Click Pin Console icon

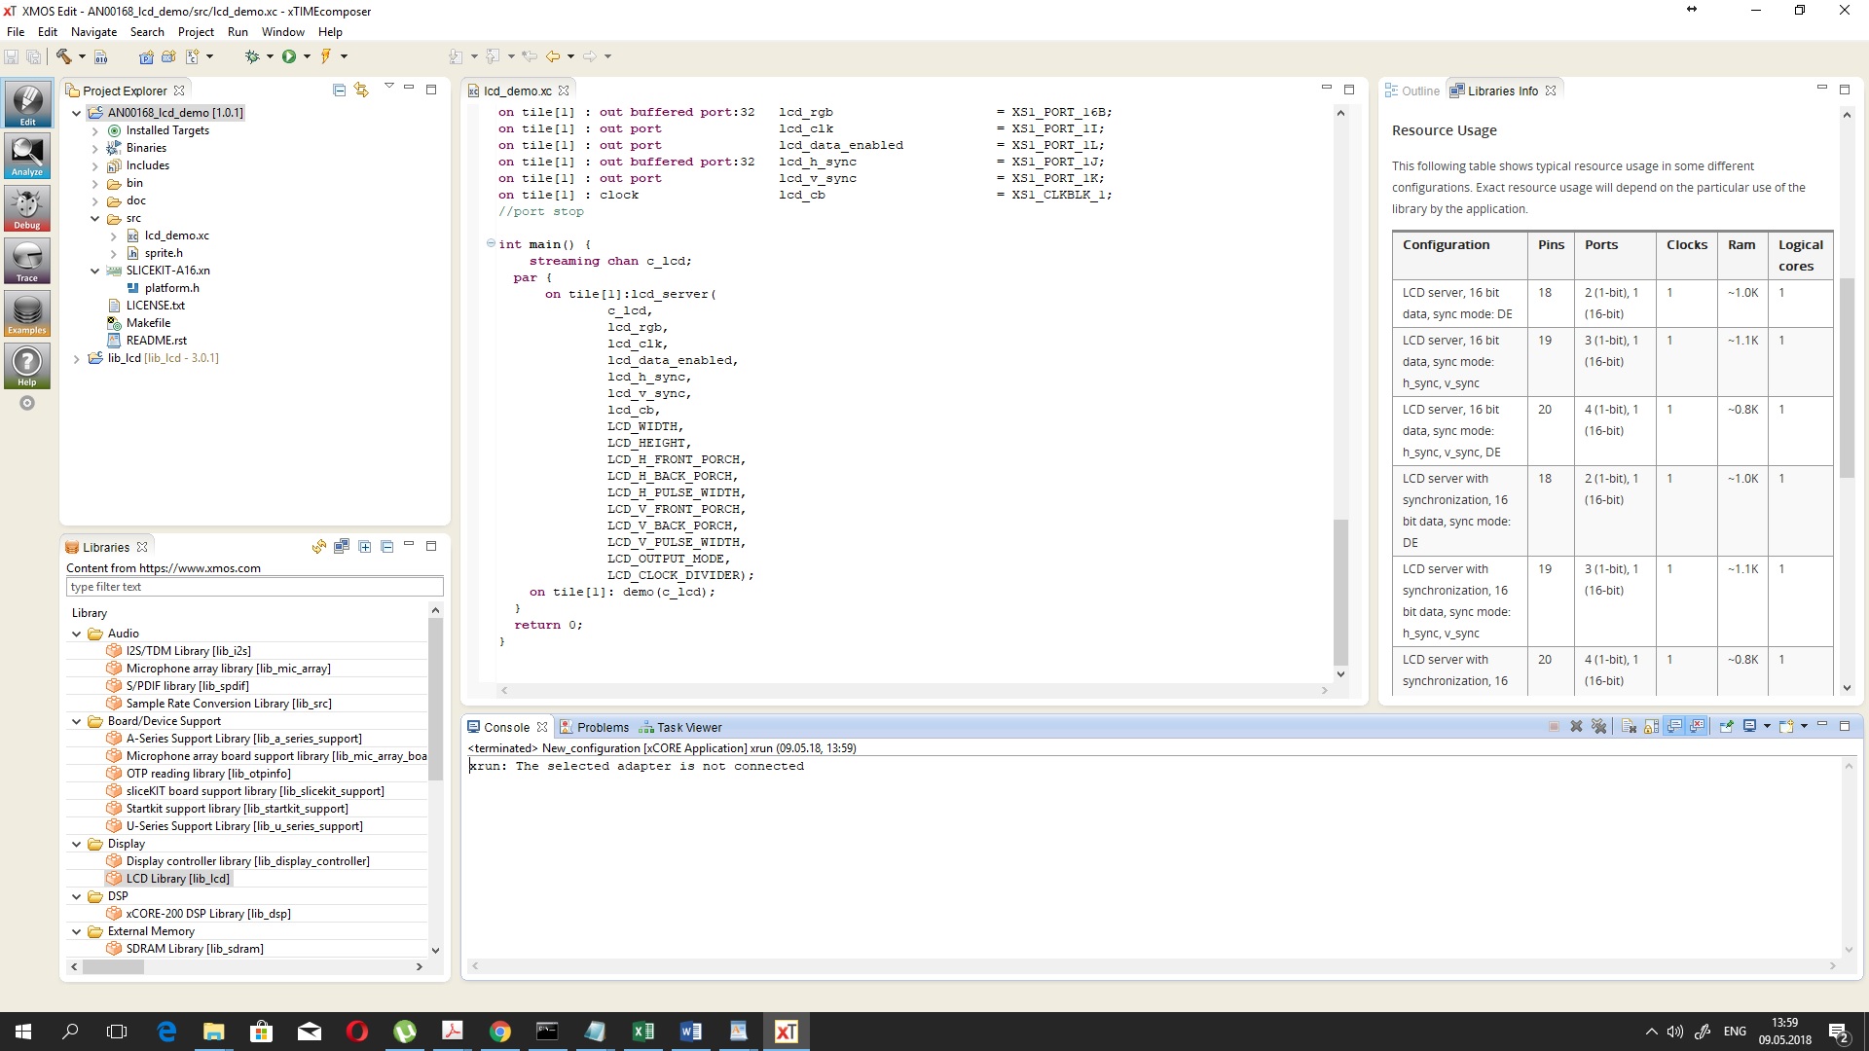pos(1726,727)
